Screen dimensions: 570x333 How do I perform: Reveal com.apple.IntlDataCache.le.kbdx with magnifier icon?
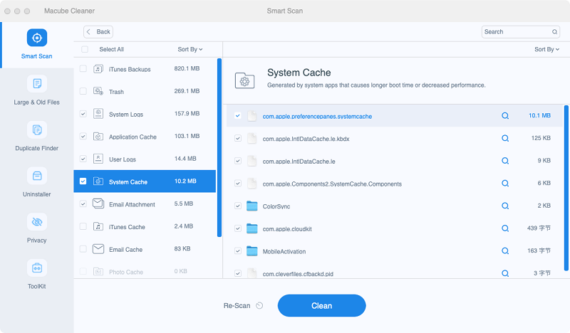[505, 138]
